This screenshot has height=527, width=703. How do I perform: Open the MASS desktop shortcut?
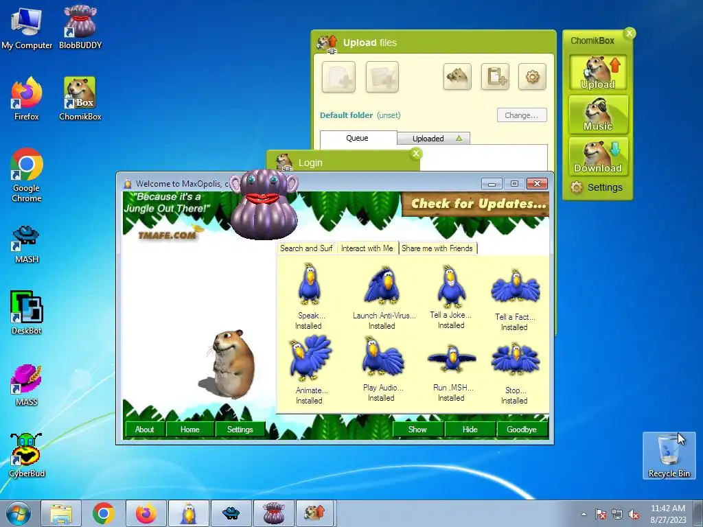(x=27, y=385)
